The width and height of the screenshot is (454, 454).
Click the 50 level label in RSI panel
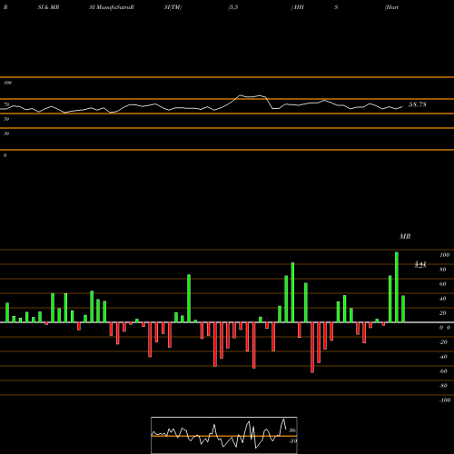(x=6, y=119)
